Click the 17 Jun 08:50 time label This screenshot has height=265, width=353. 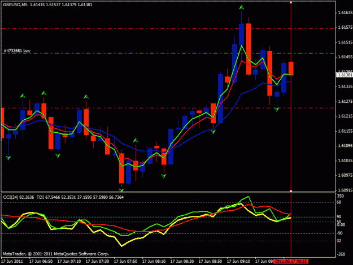211,262
